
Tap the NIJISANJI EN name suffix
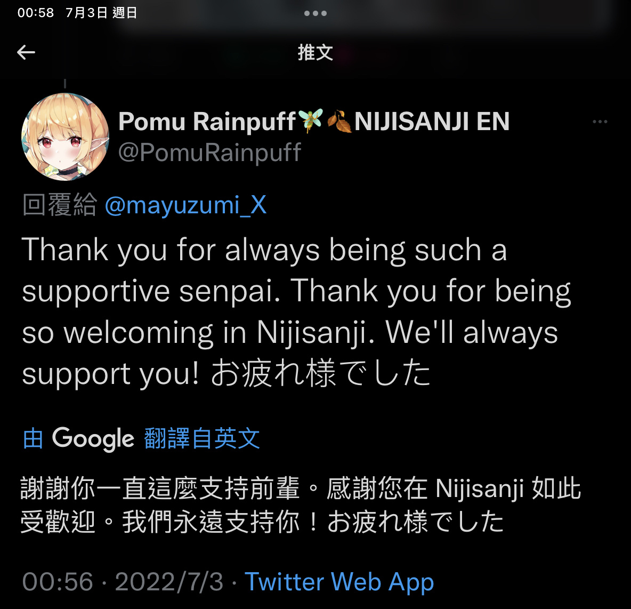point(432,121)
